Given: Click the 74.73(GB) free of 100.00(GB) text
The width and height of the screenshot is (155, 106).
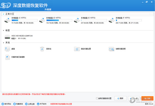Looking at the screenshot, I should tap(22, 23).
